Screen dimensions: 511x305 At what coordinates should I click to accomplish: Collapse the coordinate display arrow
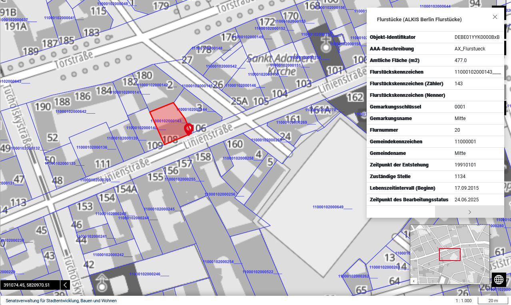click(x=66, y=285)
